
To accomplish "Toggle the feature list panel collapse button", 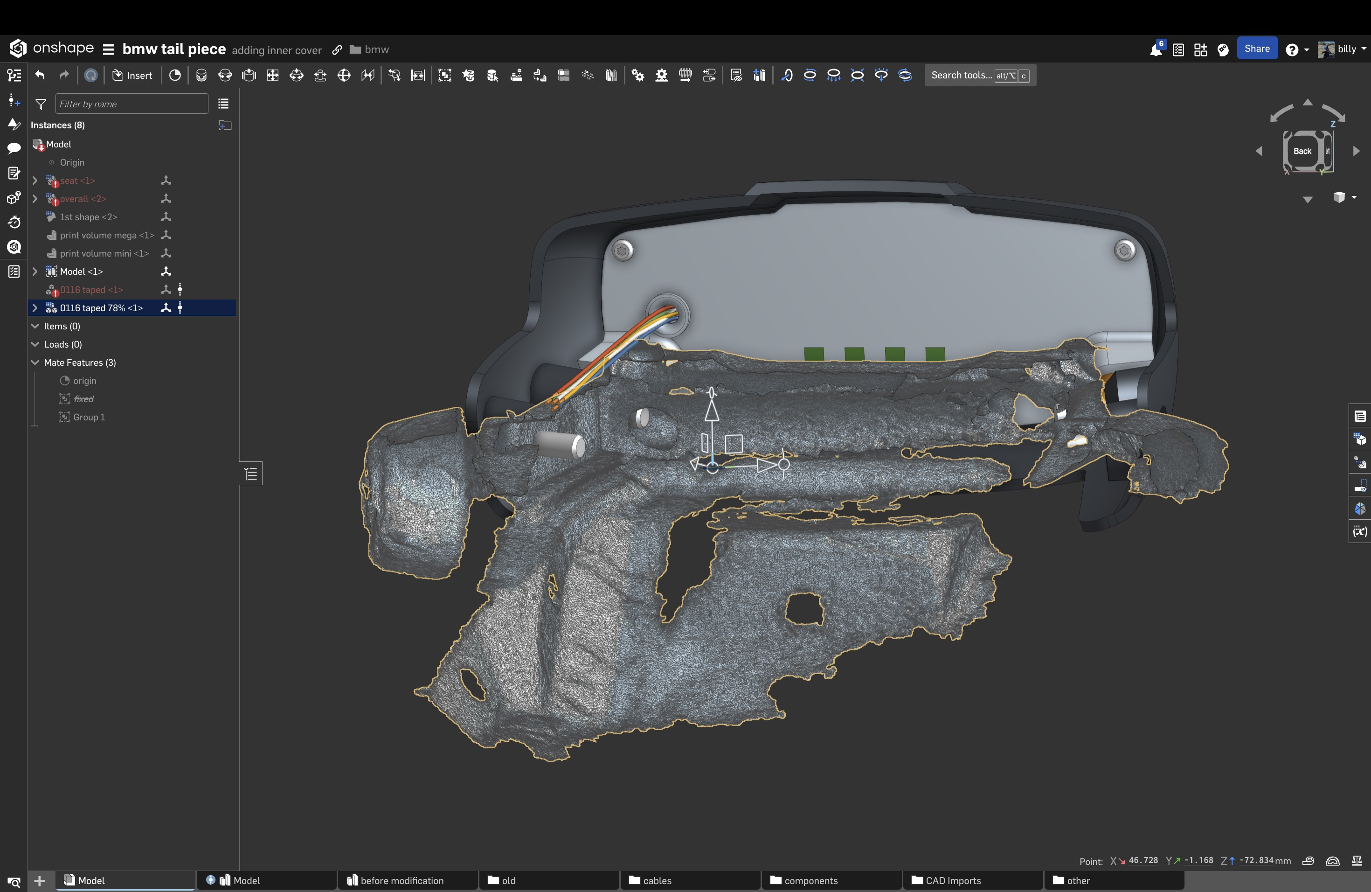I will [251, 474].
